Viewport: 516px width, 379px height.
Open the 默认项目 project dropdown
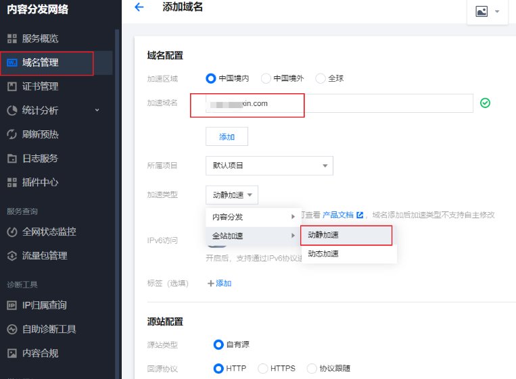[x=269, y=166]
